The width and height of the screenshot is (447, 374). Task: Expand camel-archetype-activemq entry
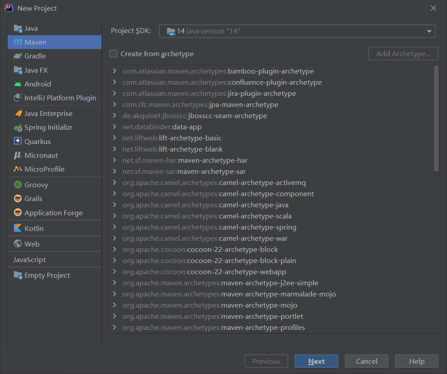[114, 182]
